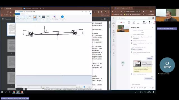
Task: Open Paint 3D editing button
Action: pos(54,18)
